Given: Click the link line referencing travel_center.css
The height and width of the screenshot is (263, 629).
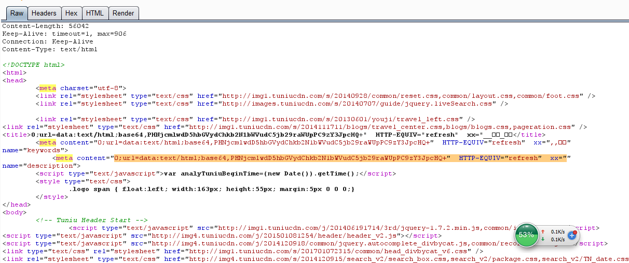Looking at the screenshot, I should click(295, 127).
